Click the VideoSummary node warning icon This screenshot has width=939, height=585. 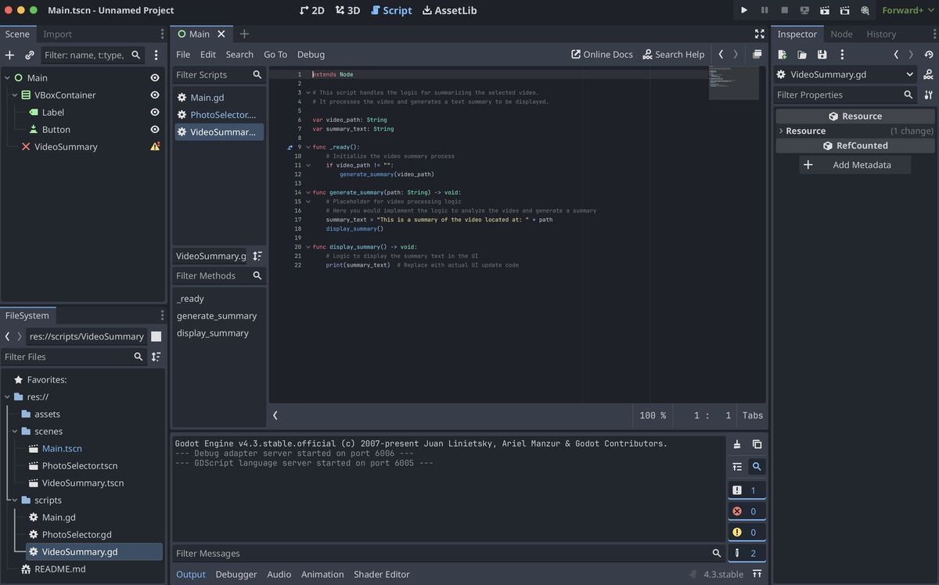click(155, 146)
